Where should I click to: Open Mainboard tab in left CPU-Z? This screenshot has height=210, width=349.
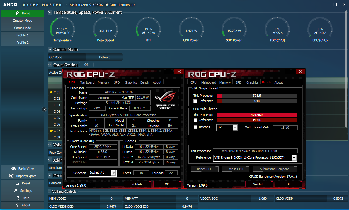(87, 82)
